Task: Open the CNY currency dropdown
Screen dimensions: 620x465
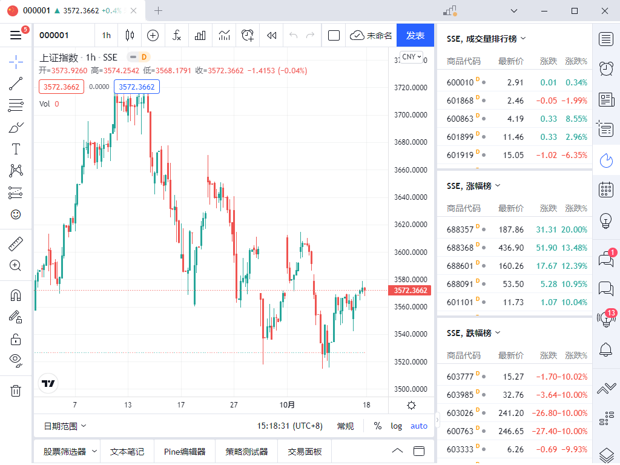Action: (x=410, y=56)
